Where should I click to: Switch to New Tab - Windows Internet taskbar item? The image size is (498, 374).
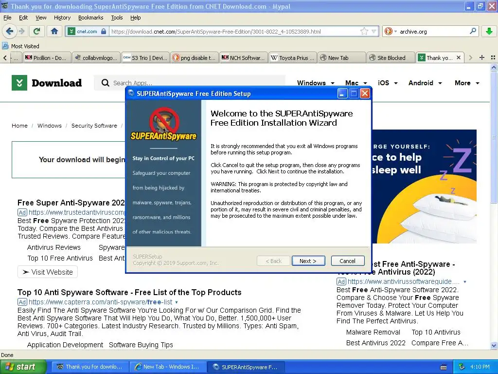coord(167,367)
